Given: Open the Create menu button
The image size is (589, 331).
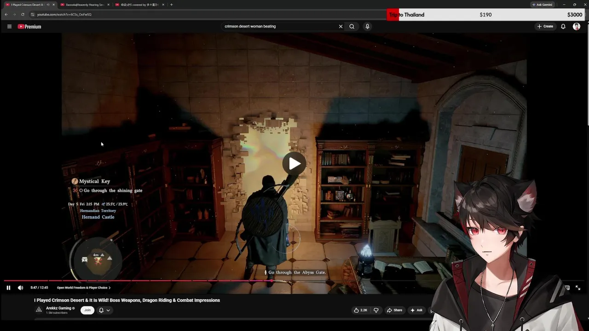Looking at the screenshot, I should (545, 26).
